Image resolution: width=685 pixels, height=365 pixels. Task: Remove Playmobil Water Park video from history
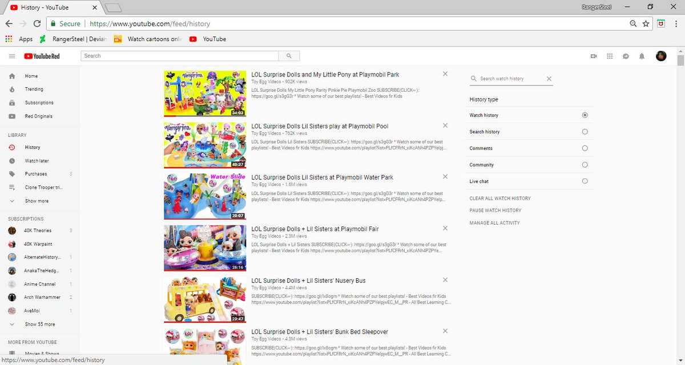point(445,177)
